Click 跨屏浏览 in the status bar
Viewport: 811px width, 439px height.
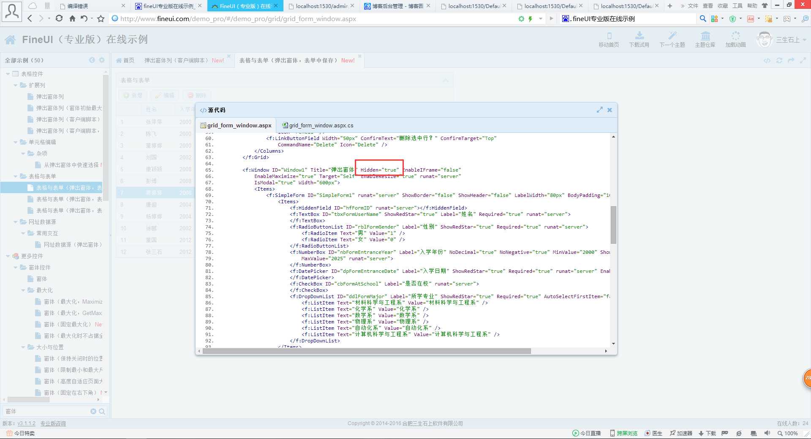(x=623, y=434)
